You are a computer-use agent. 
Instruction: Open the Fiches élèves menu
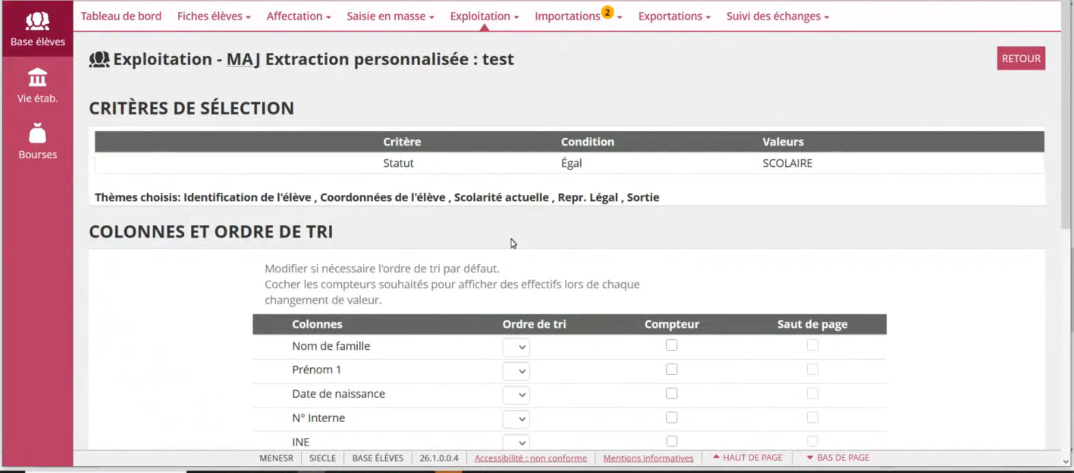[214, 16]
